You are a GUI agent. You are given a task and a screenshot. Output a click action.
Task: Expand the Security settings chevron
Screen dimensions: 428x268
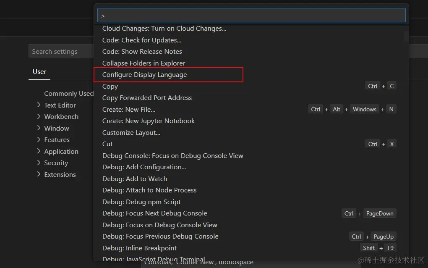(39, 163)
